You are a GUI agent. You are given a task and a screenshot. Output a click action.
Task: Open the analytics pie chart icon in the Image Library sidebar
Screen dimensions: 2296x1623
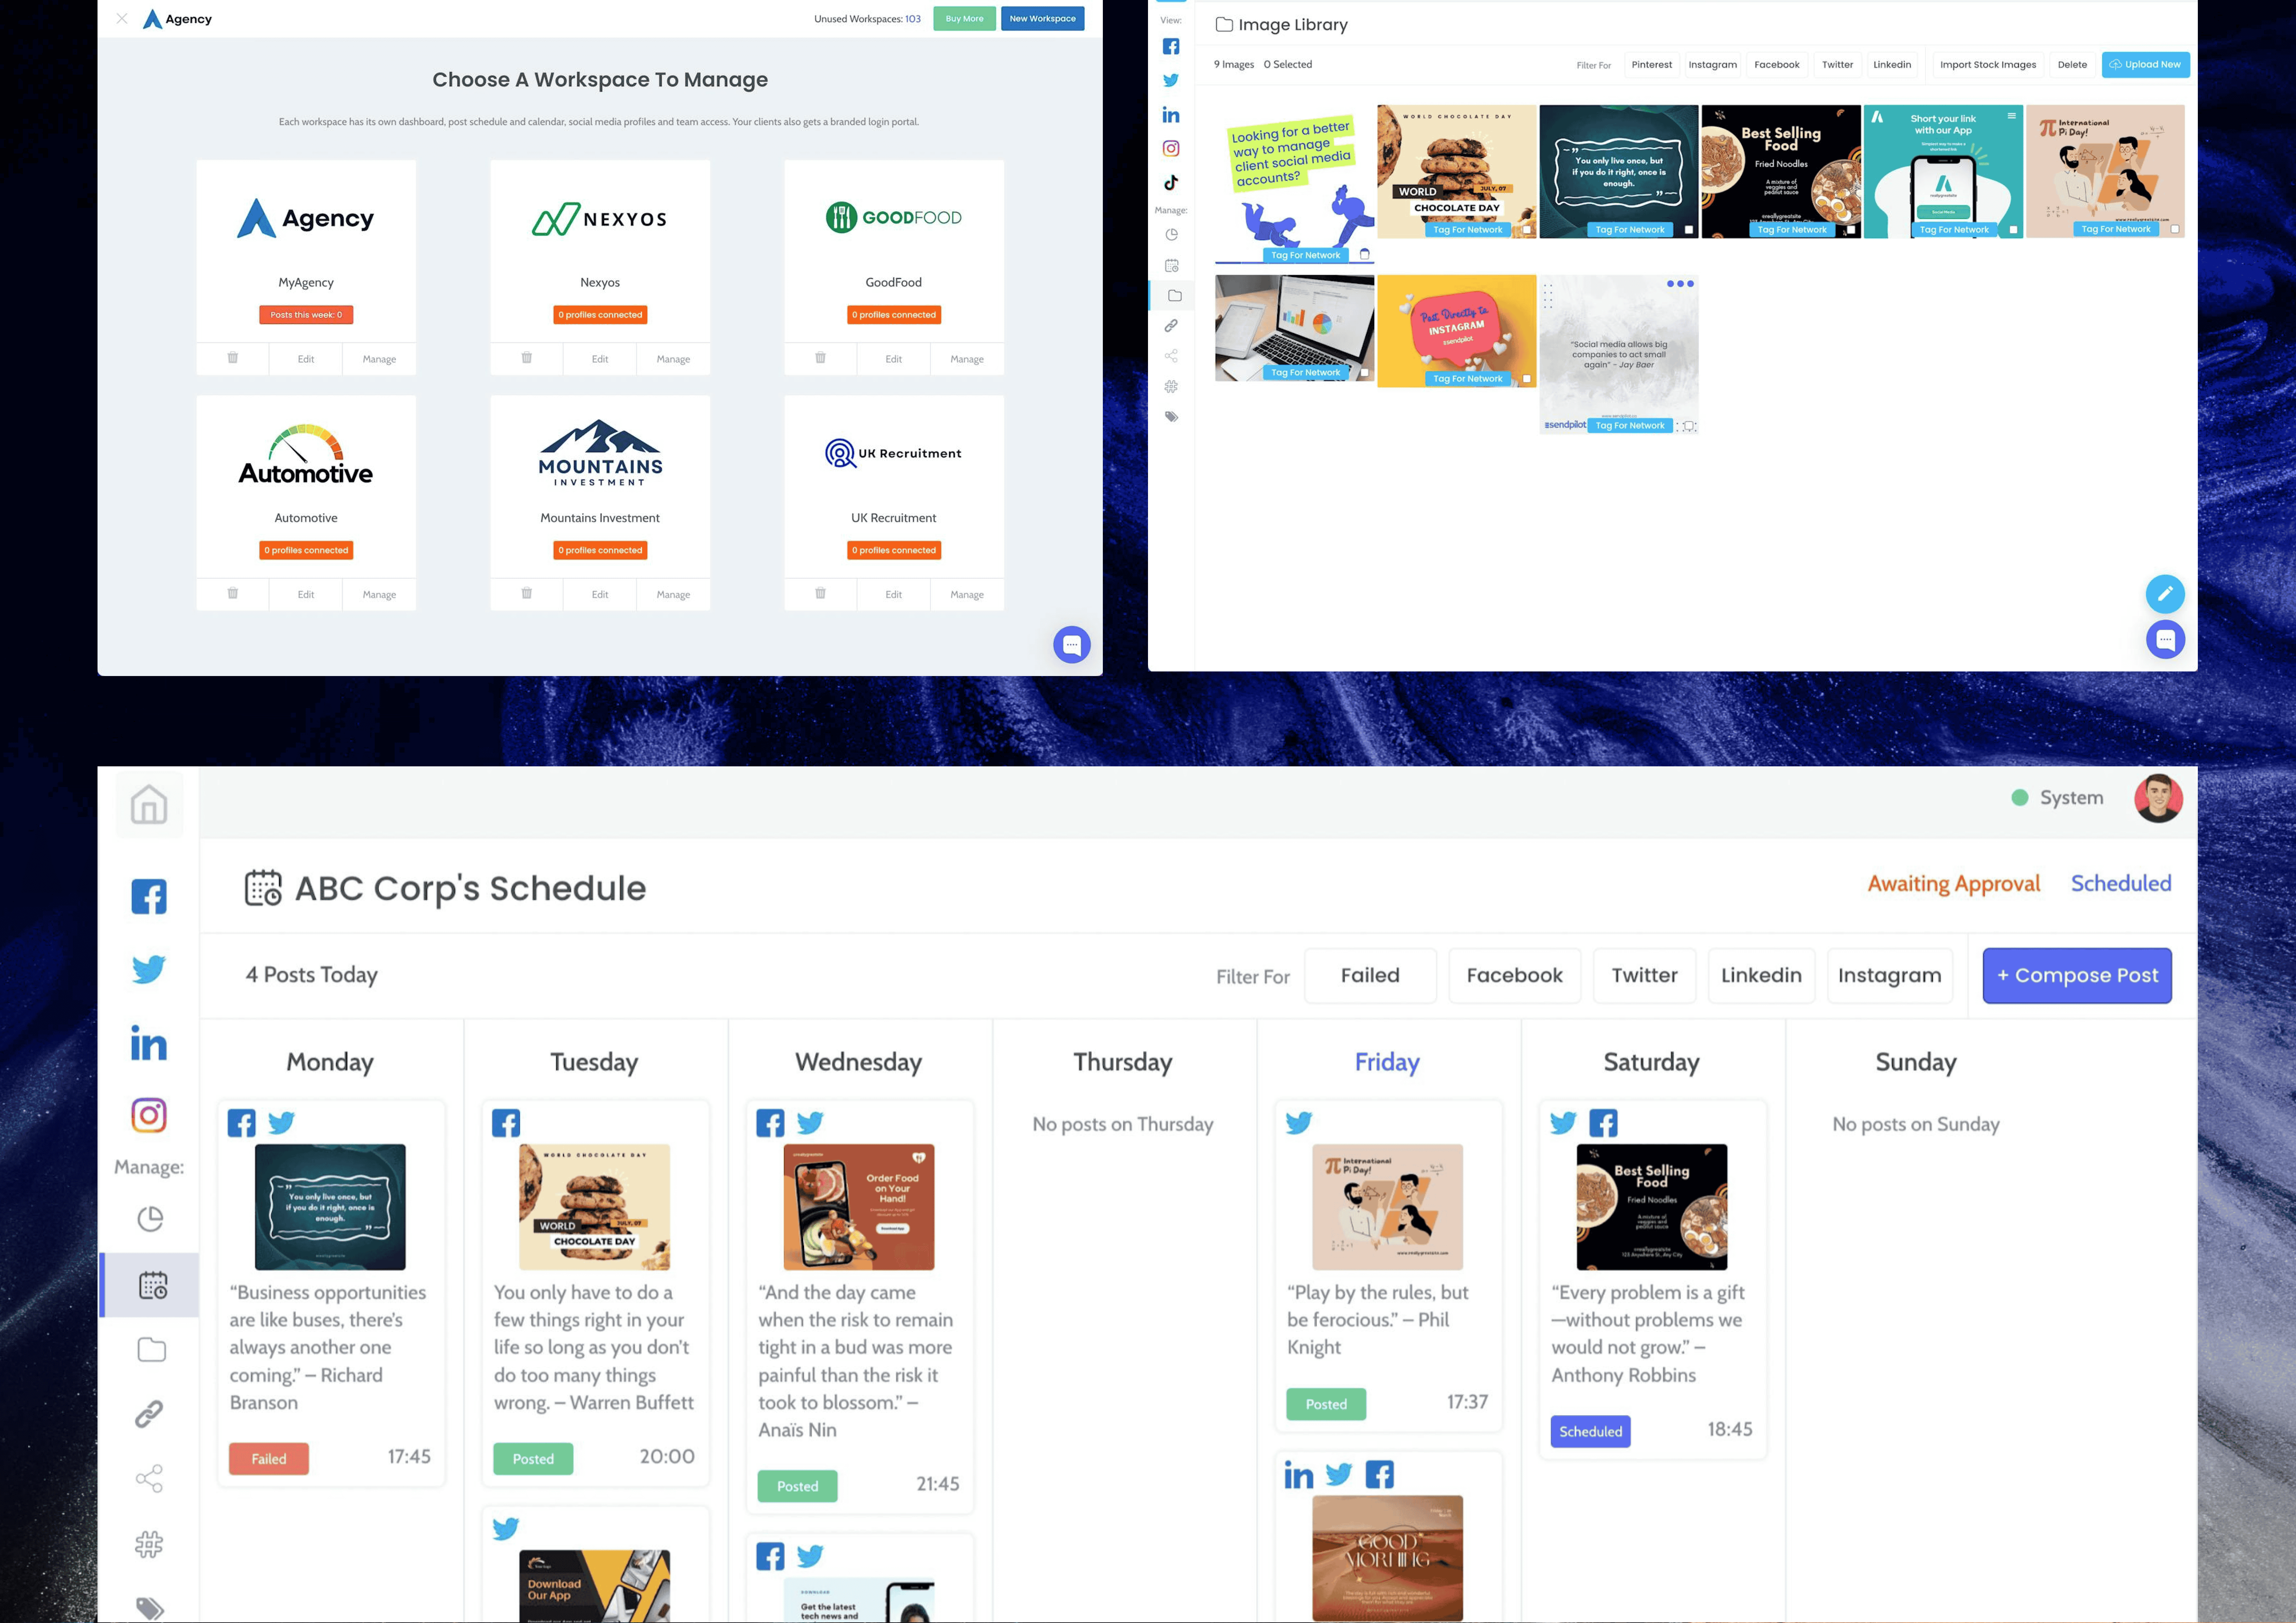1171,235
